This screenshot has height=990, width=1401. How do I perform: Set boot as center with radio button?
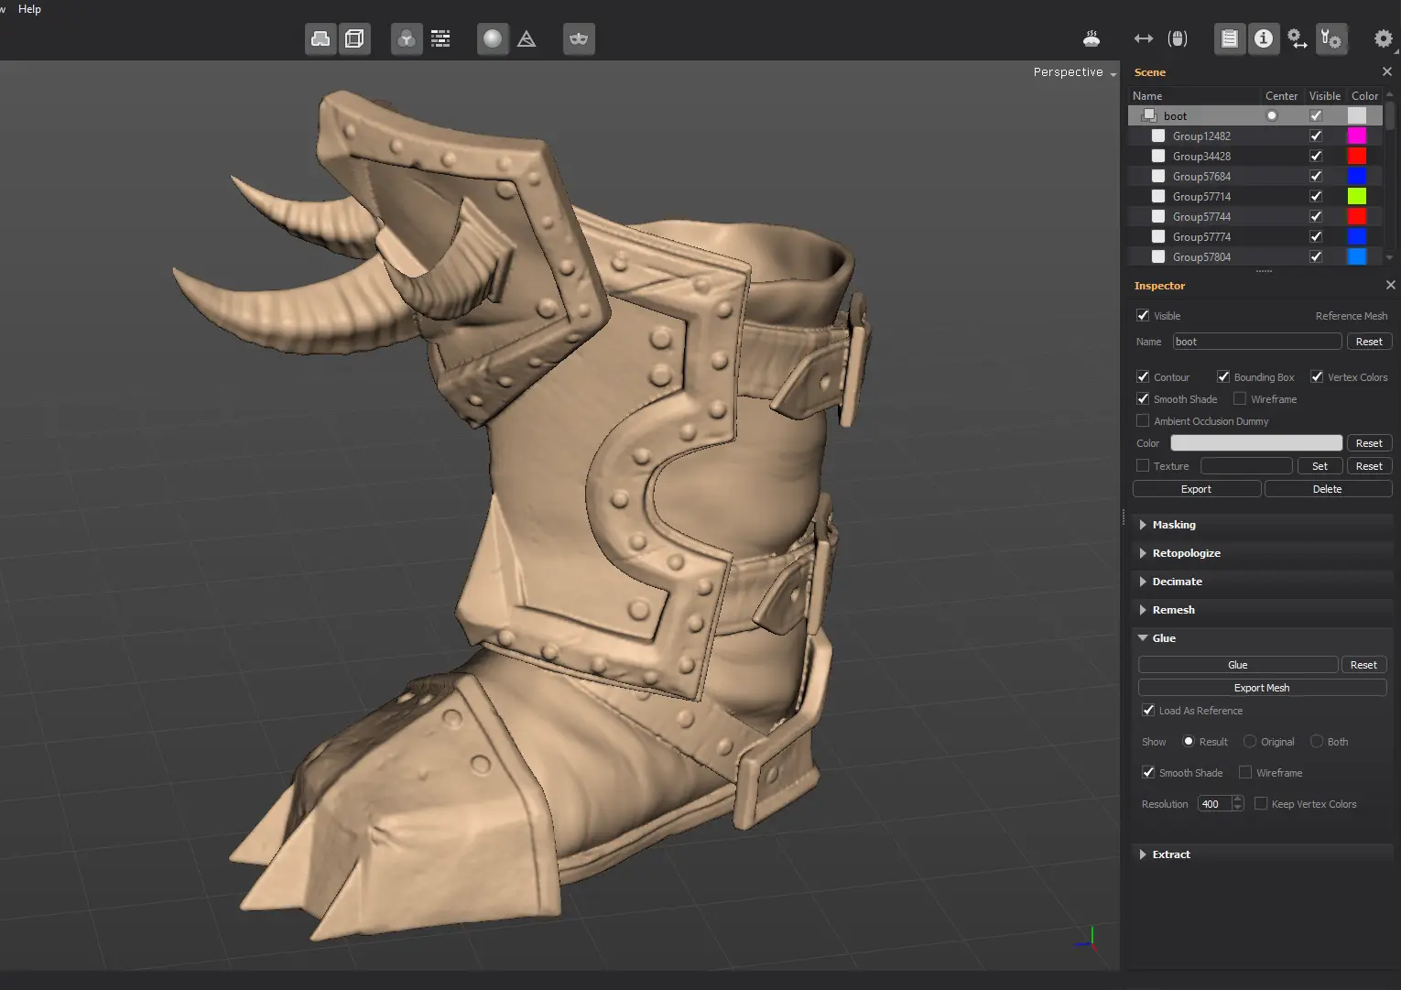pos(1272,115)
